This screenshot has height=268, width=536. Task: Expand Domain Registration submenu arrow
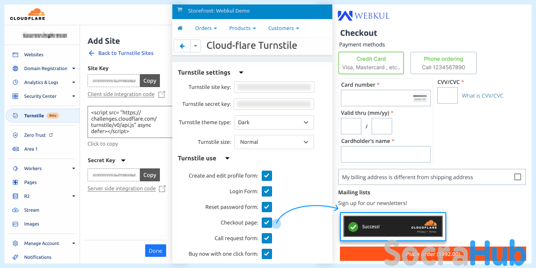coord(73,69)
